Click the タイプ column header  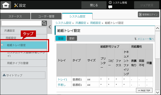[79, 60]
